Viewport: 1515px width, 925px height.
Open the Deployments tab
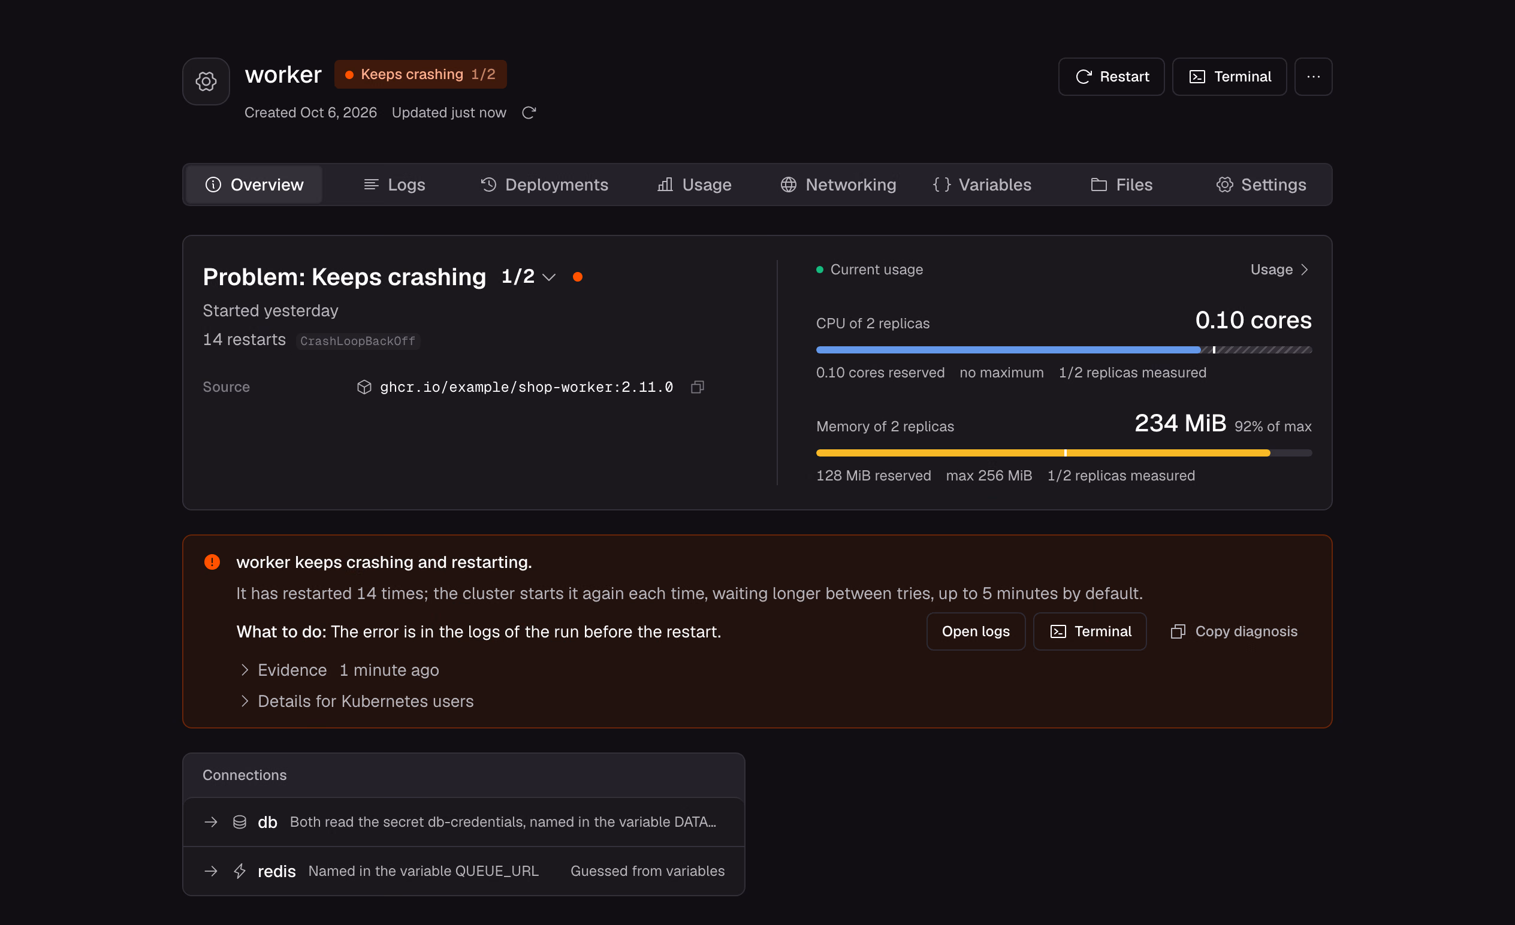pyautogui.click(x=545, y=185)
